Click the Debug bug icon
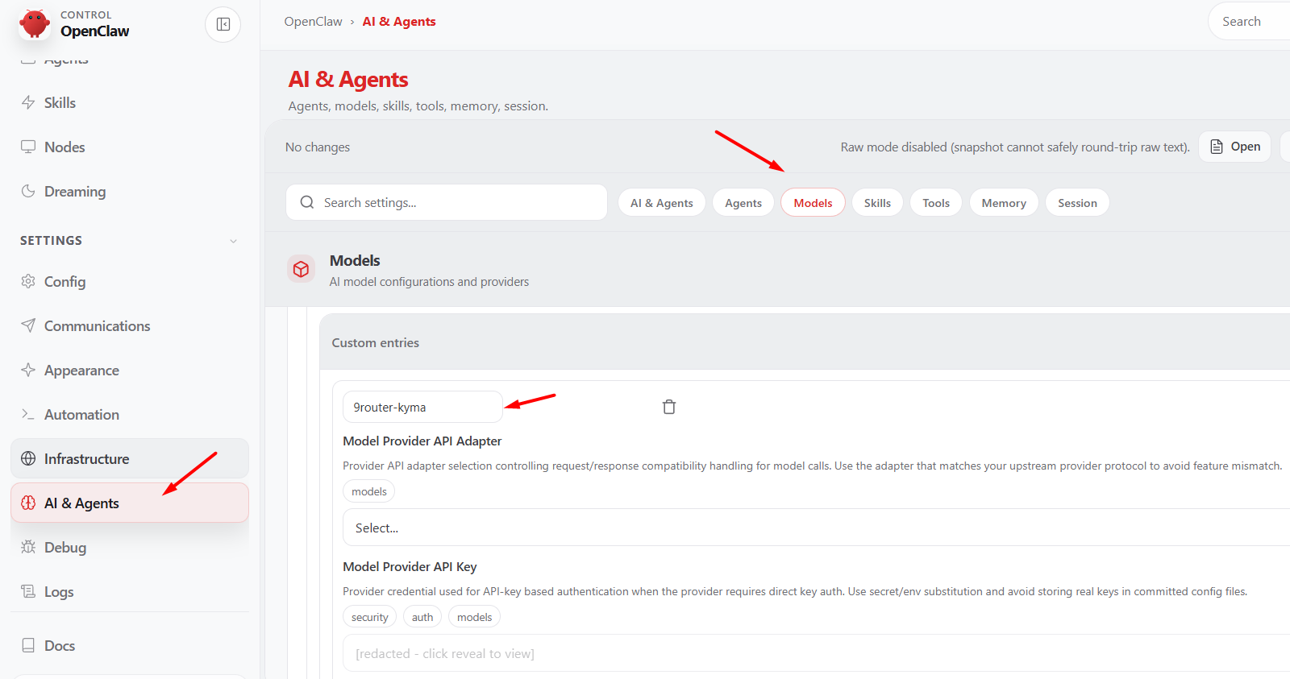 tap(28, 547)
